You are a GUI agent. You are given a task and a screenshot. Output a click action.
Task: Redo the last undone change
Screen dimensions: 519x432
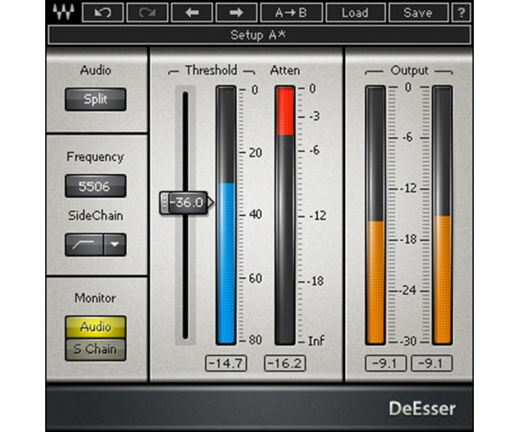[147, 12]
